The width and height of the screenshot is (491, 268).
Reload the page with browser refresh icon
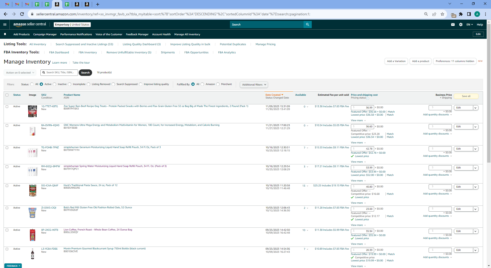(22, 14)
